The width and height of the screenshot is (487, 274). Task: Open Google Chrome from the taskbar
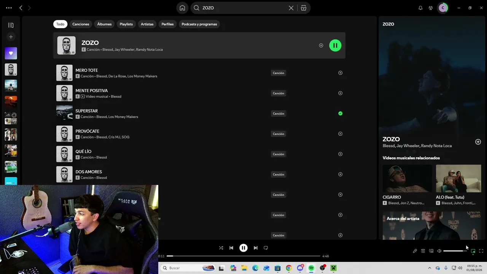tap(289, 268)
